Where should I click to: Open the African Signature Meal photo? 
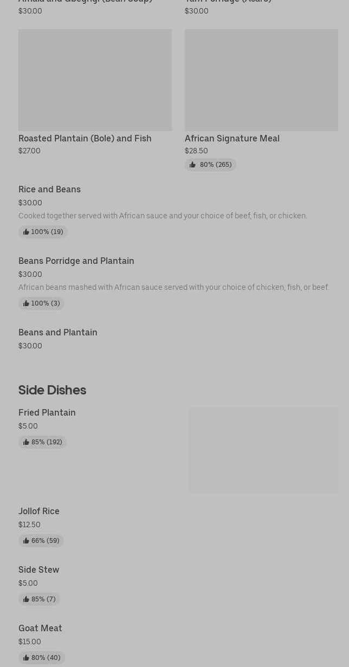pos(261,80)
